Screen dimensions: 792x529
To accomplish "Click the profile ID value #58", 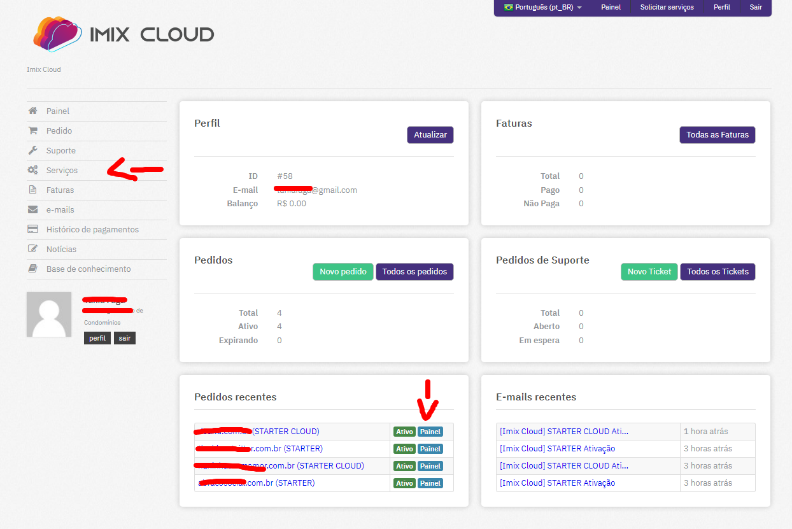I will pyautogui.click(x=285, y=176).
